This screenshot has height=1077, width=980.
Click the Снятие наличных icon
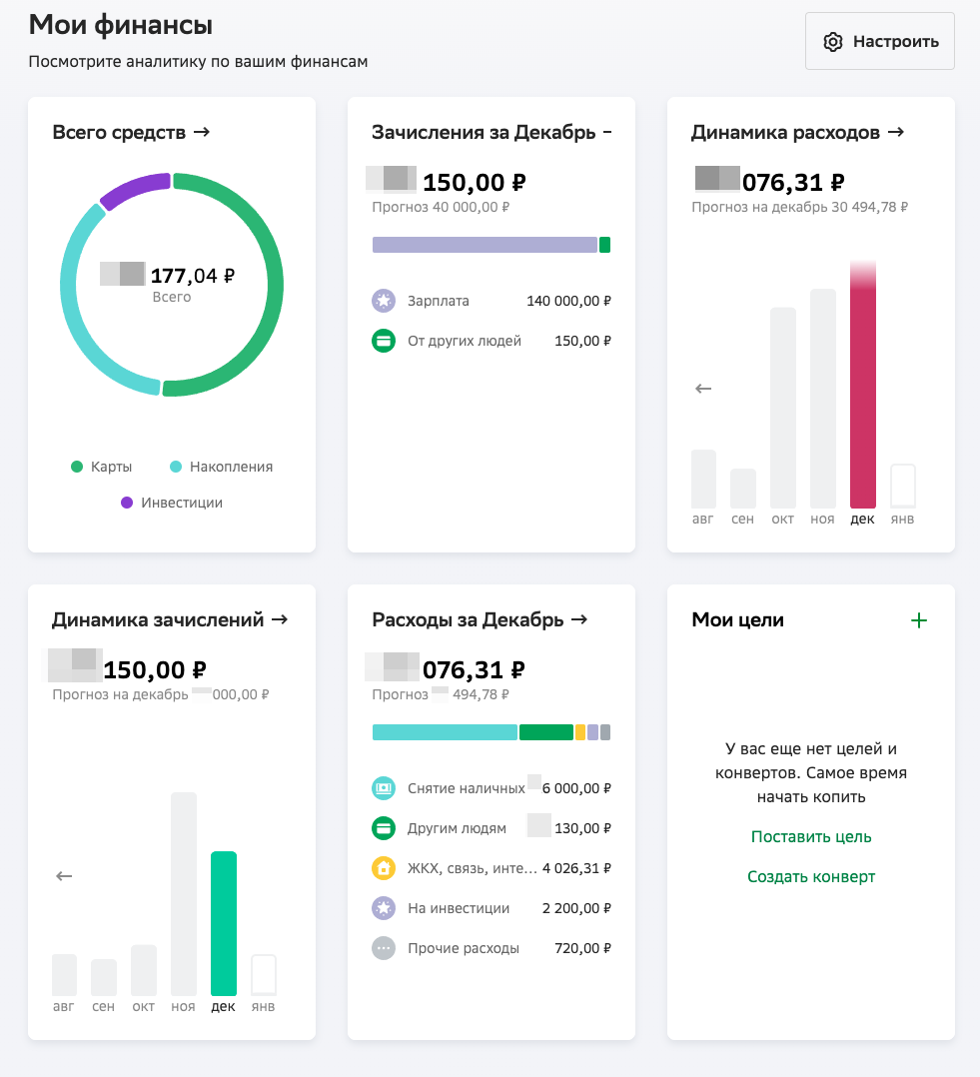pos(384,788)
